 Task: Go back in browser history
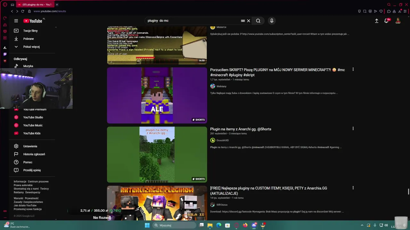12,11
